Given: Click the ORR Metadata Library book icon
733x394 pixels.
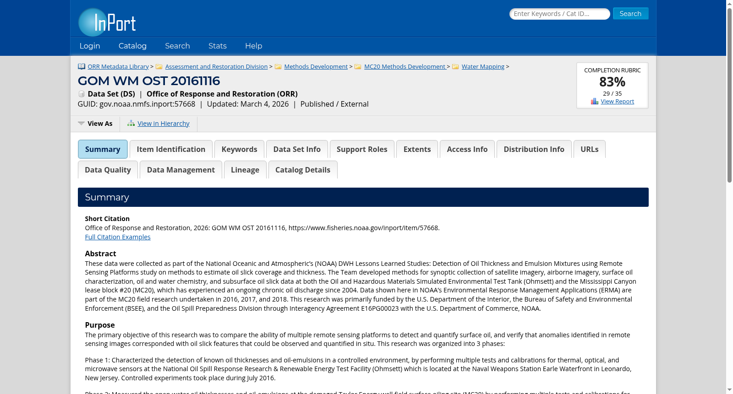Looking at the screenshot, I should (x=82, y=66).
